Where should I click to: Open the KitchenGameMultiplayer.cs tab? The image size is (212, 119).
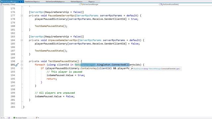pos(55,1)
